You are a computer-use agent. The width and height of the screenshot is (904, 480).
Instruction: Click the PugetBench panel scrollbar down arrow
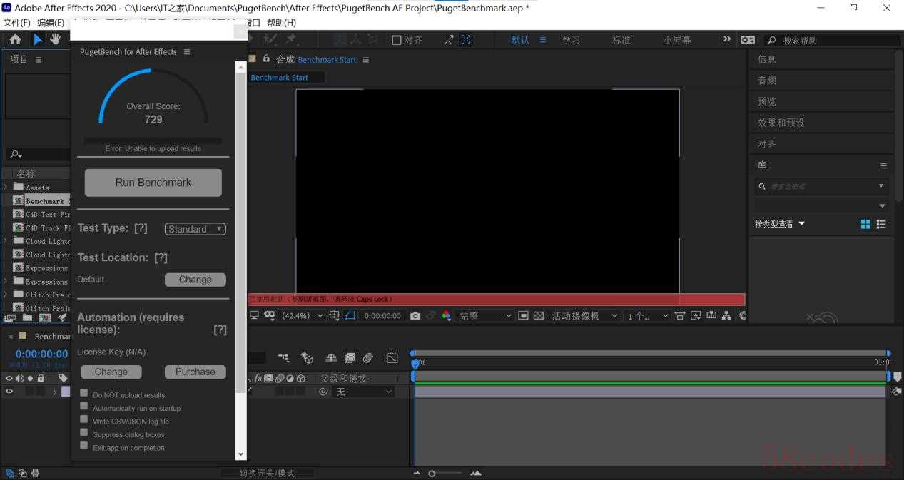click(x=240, y=454)
